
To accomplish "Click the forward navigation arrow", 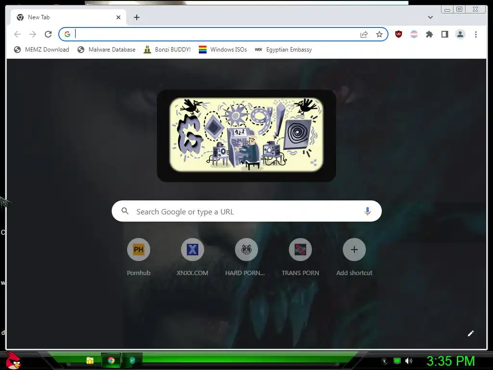I will pyautogui.click(x=33, y=34).
